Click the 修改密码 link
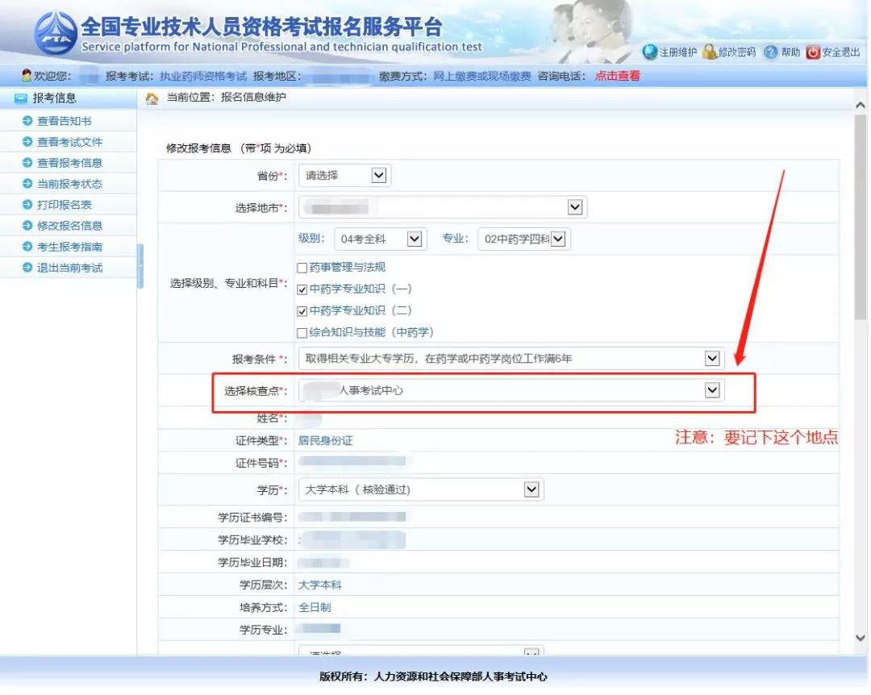This screenshot has height=695, width=871. point(736,52)
